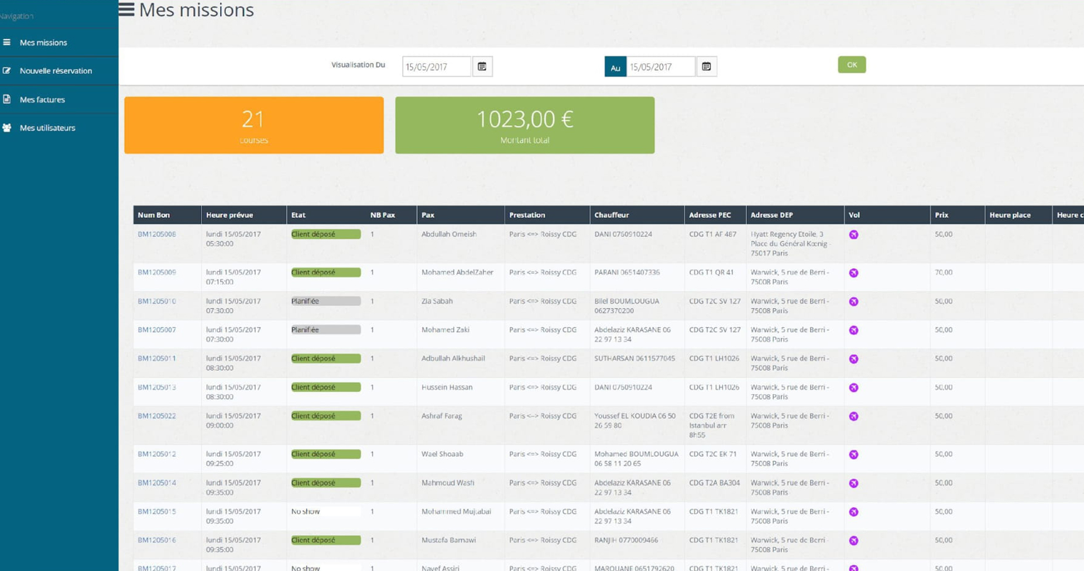The height and width of the screenshot is (571, 1084).
Task: Go to Nouvelle réservation in sidebar
Action: (x=56, y=71)
